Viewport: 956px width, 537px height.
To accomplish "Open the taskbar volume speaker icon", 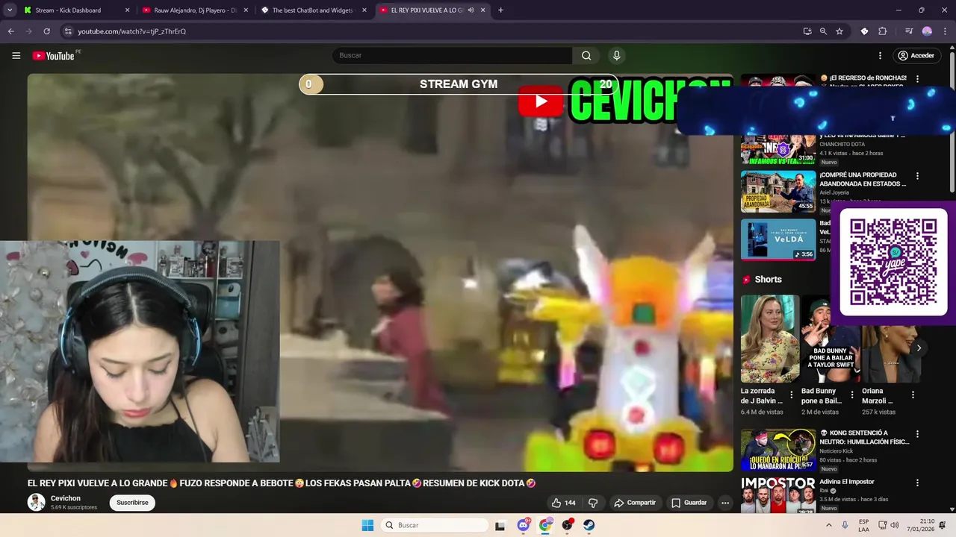I will click(894, 525).
